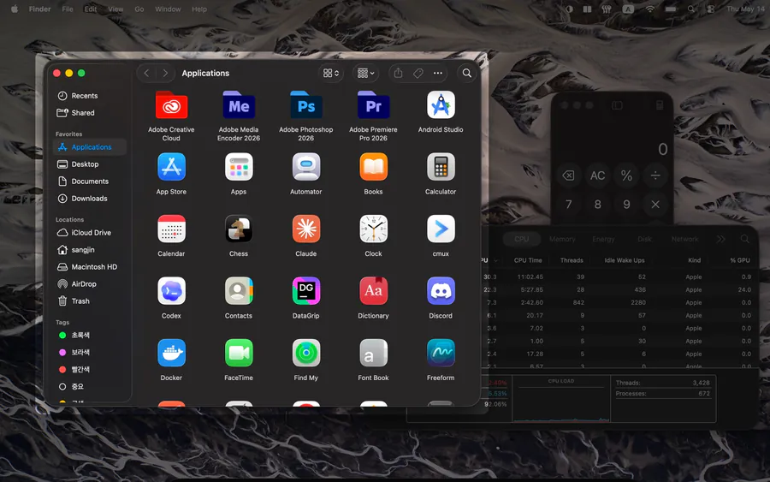The width and height of the screenshot is (770, 482).
Task: Click the Finder search magnifier button
Action: coord(466,74)
